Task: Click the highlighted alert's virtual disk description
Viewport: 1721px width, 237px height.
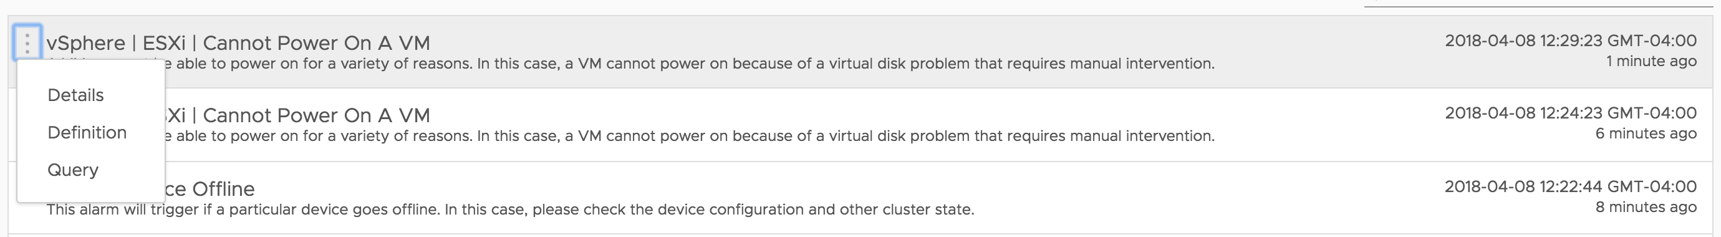Action: click(690, 64)
